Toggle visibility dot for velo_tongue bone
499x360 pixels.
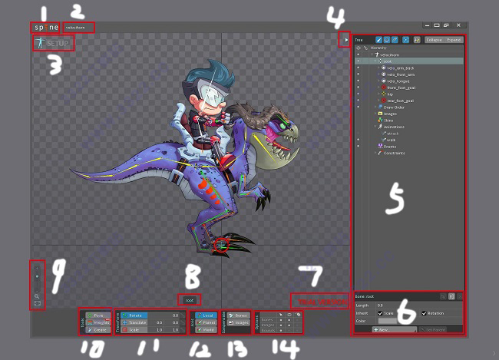coord(359,81)
